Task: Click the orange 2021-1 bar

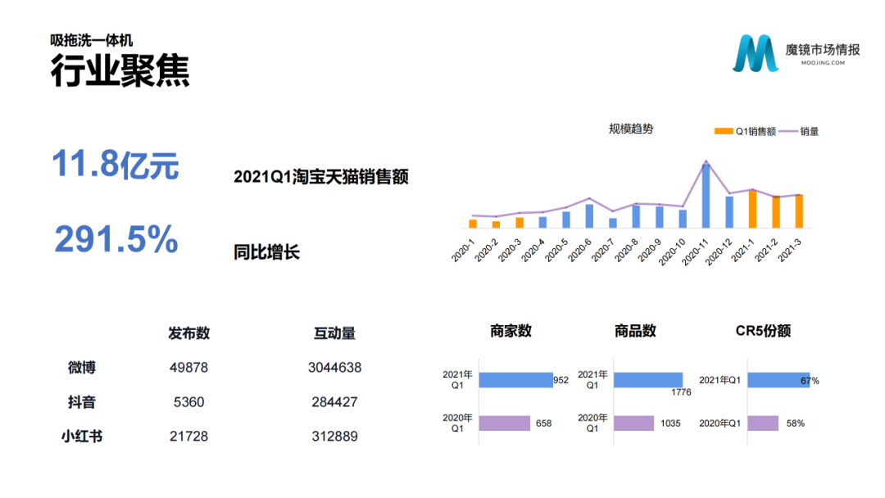Action: click(x=752, y=209)
